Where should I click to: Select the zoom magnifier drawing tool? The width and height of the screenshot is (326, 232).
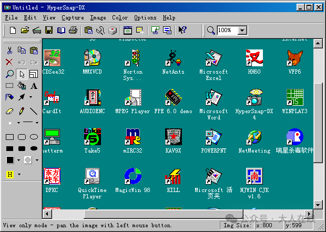point(9,74)
